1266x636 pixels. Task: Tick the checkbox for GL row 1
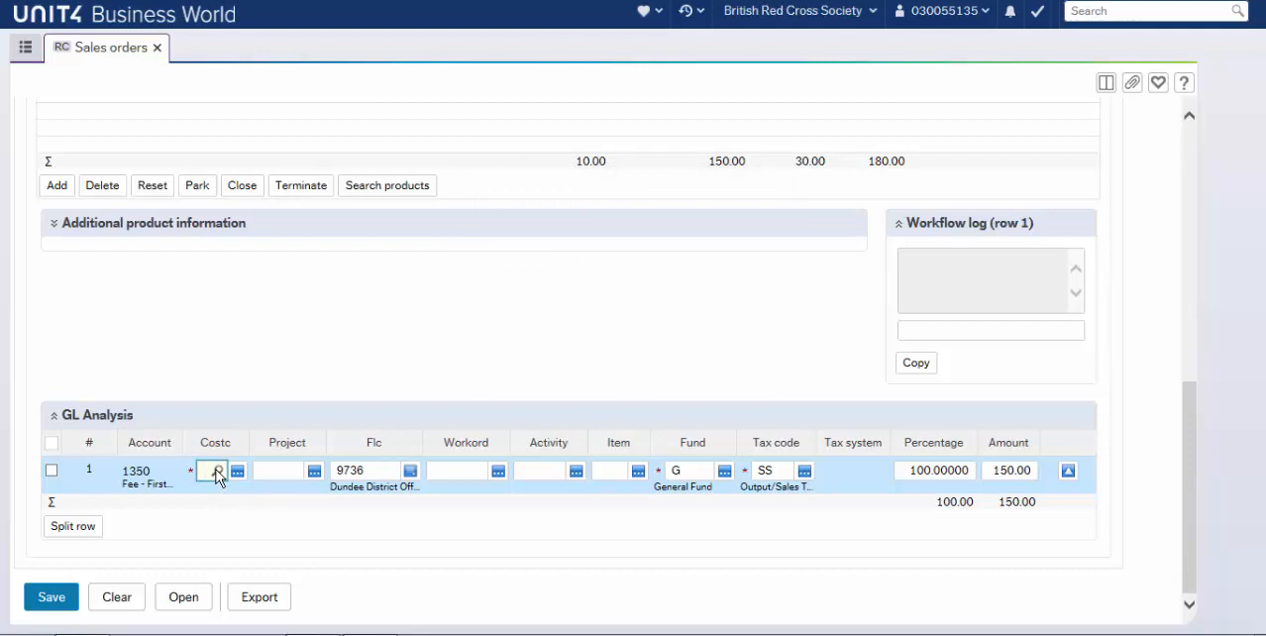click(x=52, y=471)
